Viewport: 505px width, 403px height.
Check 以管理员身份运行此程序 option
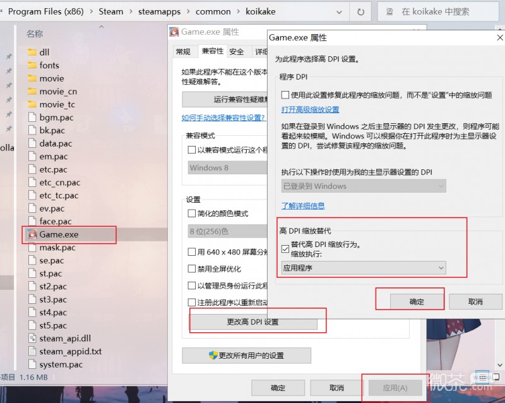[192, 286]
